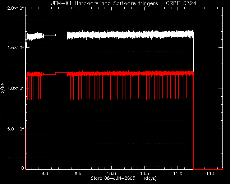This screenshot has width=230, height=184.
Task: Click the 0 label at y-axis origin
Action: click(23, 168)
